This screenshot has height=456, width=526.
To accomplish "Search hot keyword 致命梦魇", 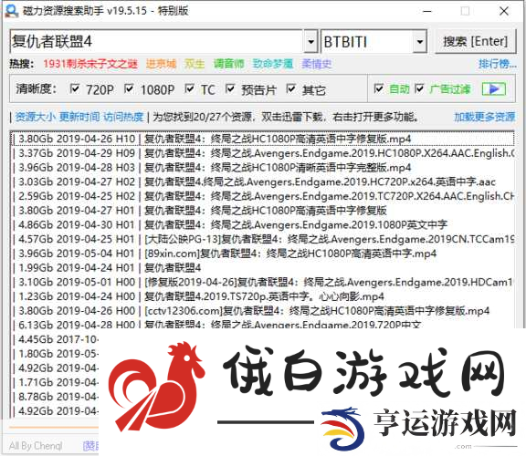I will (273, 64).
